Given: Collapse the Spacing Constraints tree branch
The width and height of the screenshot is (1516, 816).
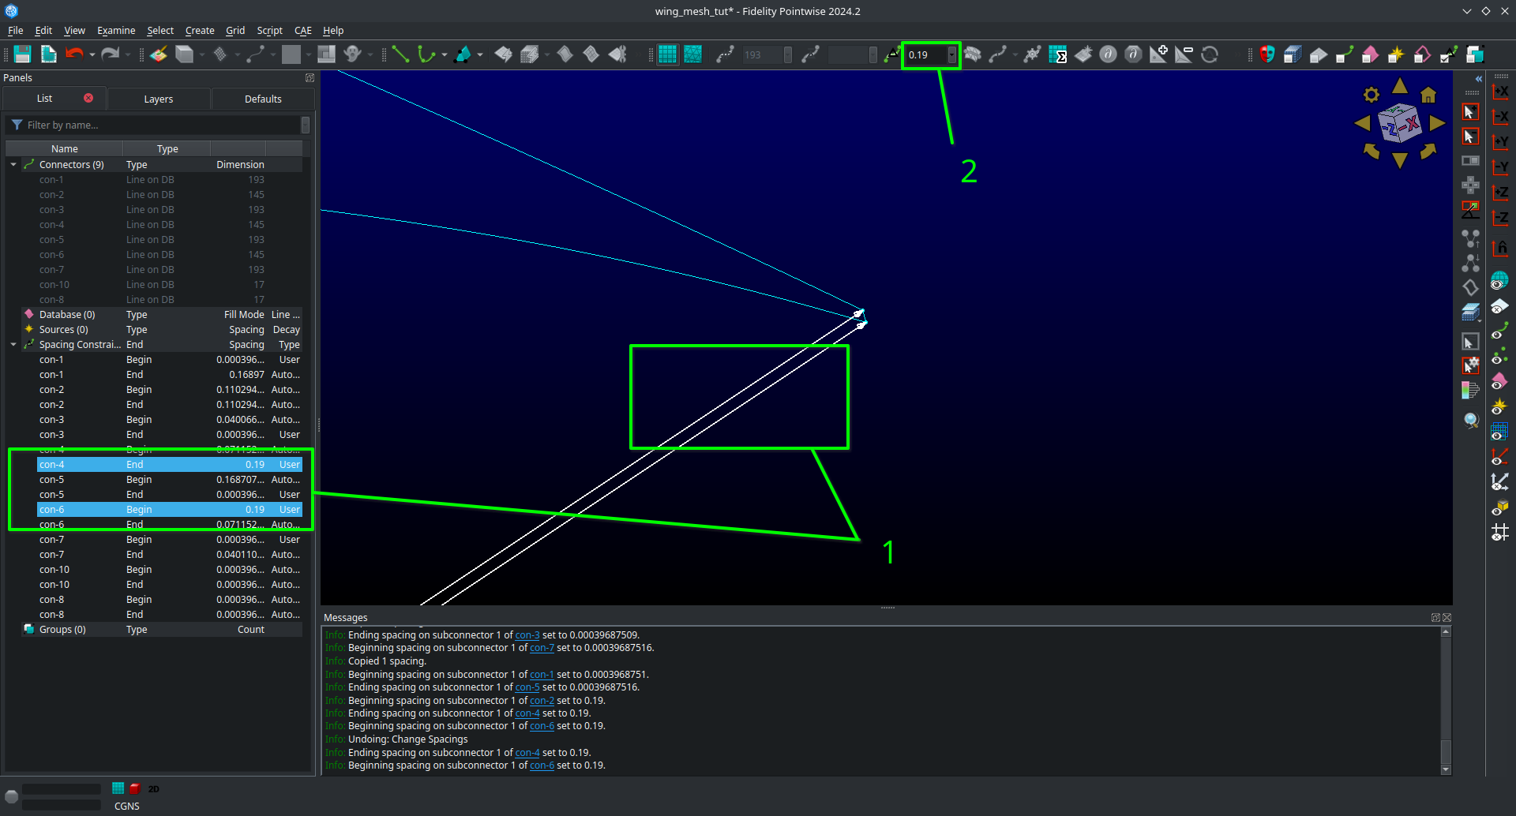Looking at the screenshot, I should [13, 344].
